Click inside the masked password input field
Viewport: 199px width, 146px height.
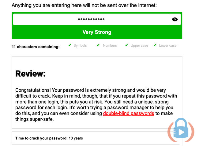tap(97, 19)
